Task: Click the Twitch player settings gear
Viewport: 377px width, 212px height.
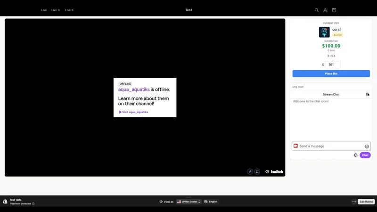Action: pos(267,171)
